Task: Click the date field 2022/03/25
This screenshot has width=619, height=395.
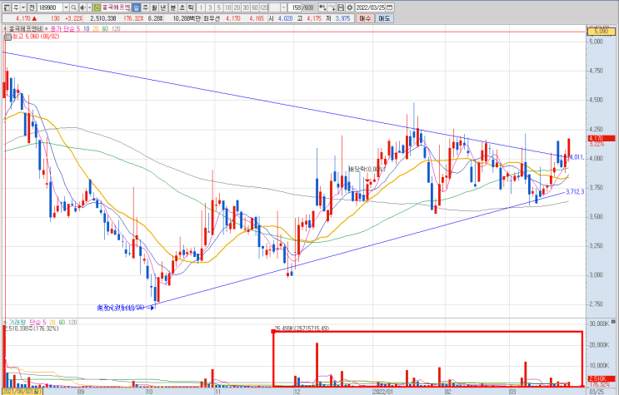Action: tap(370, 7)
